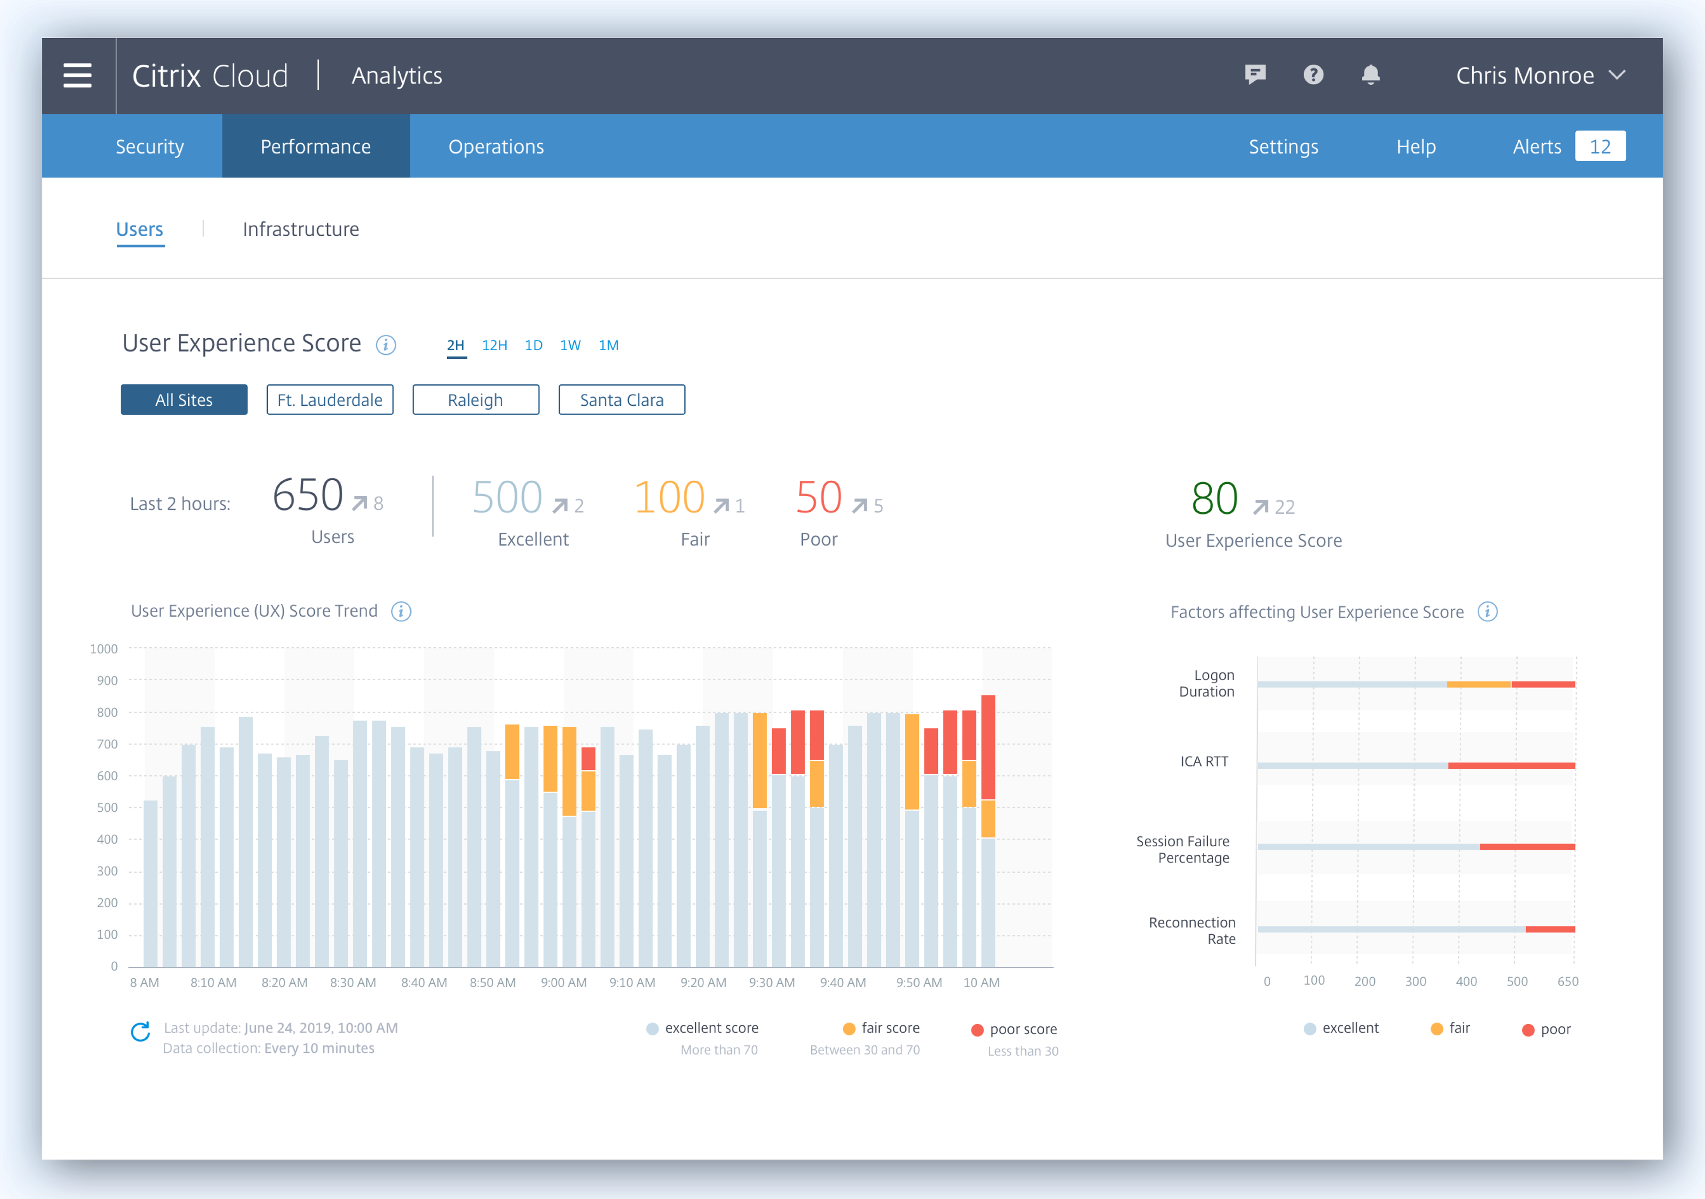Click info icon next to UX Score Trend
This screenshot has height=1199, width=1705.
pos(401,611)
